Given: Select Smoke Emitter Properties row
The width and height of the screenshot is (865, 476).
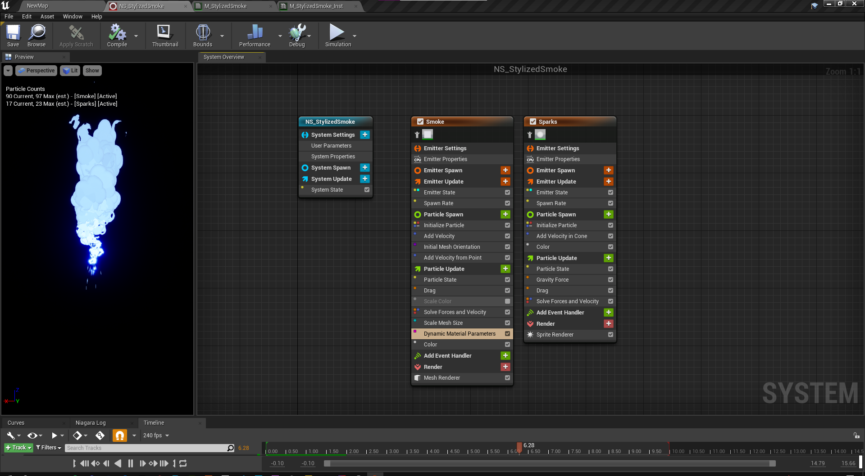Looking at the screenshot, I should click(x=462, y=159).
